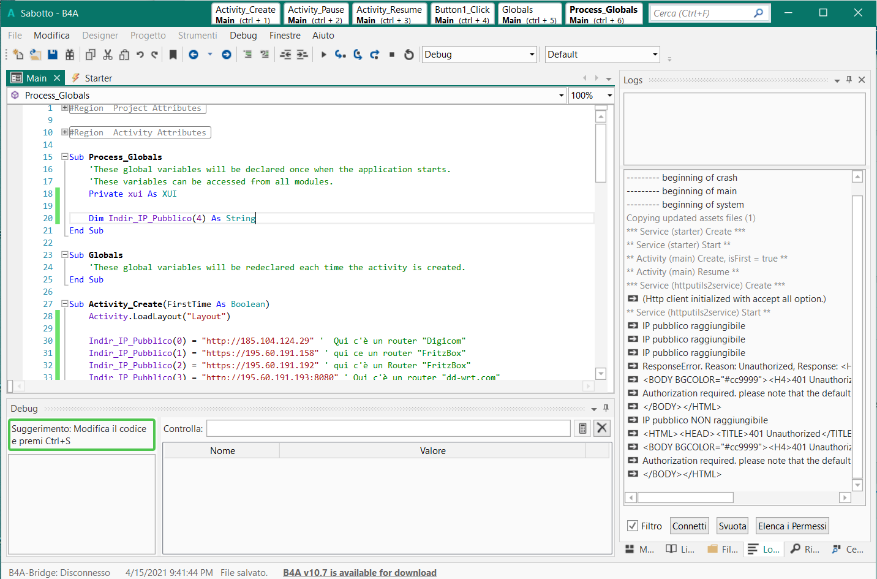877x579 pixels.
Task: Run the project with the play icon
Action: pyautogui.click(x=323, y=55)
